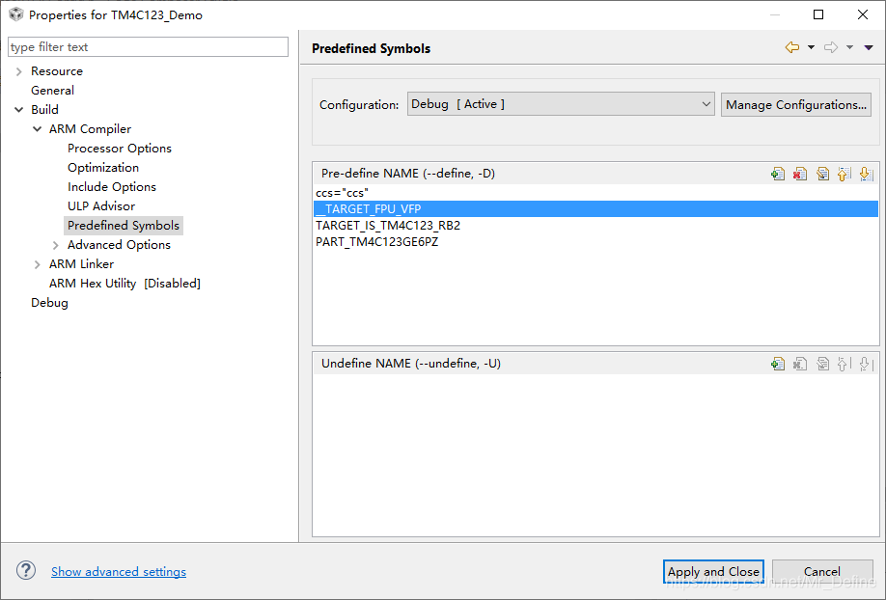Open Include Options page
This screenshot has height=600, width=886.
pos(111,186)
